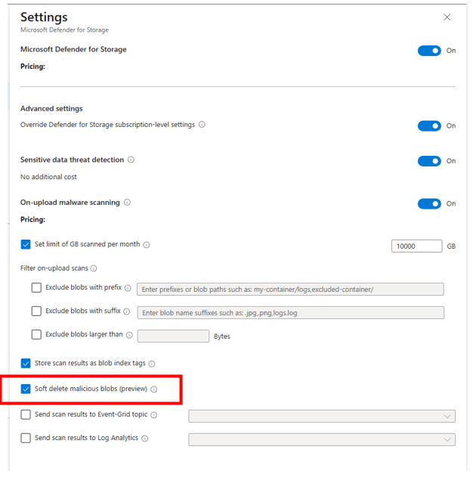The image size is (473, 499).
Task: Click info icon next to On-upload malware scanning
Action: coord(127,203)
